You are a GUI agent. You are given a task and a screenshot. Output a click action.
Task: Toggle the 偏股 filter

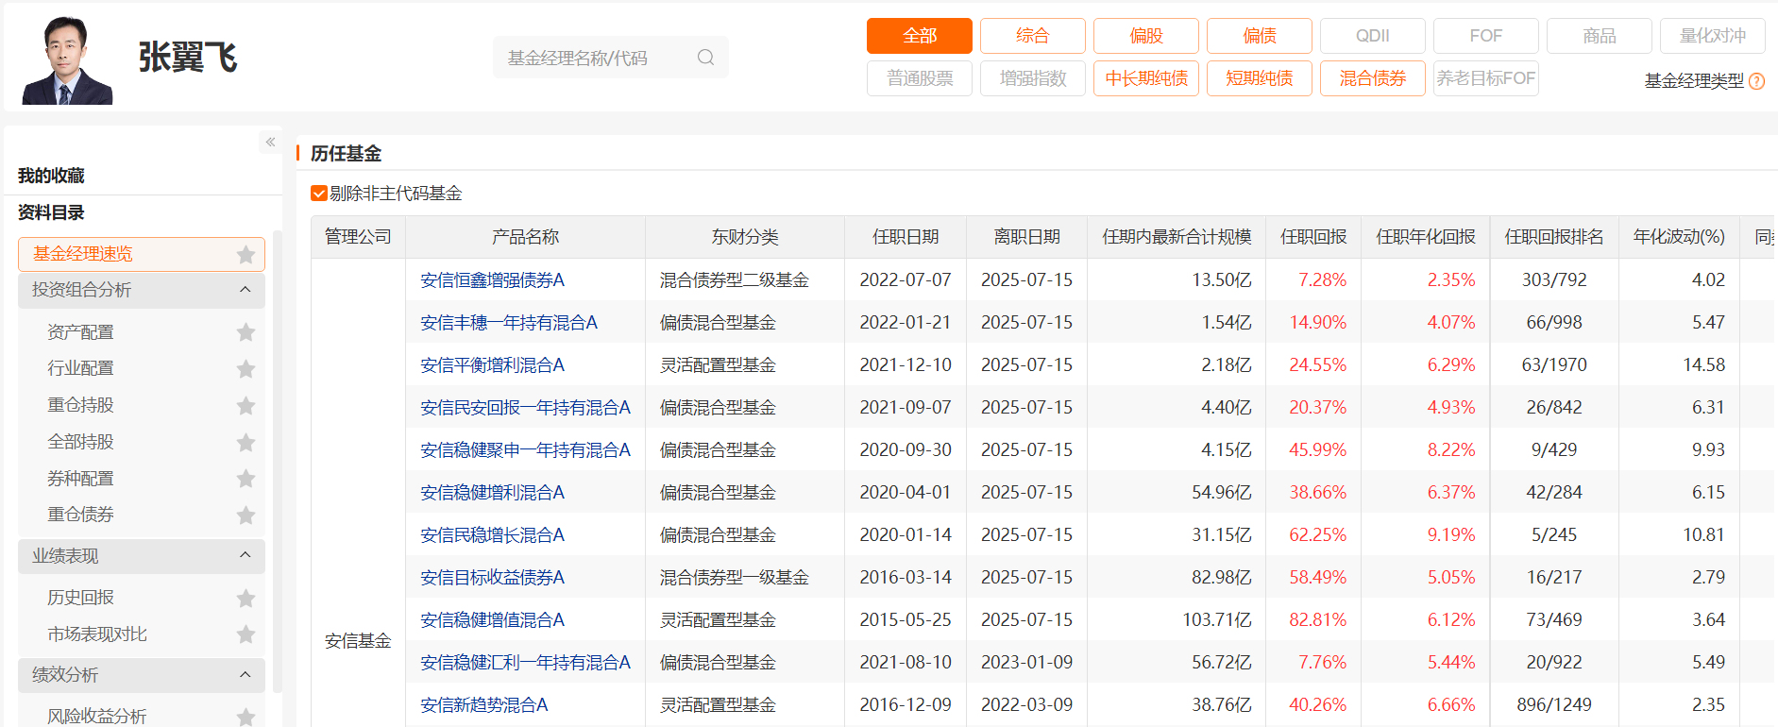click(x=1146, y=36)
